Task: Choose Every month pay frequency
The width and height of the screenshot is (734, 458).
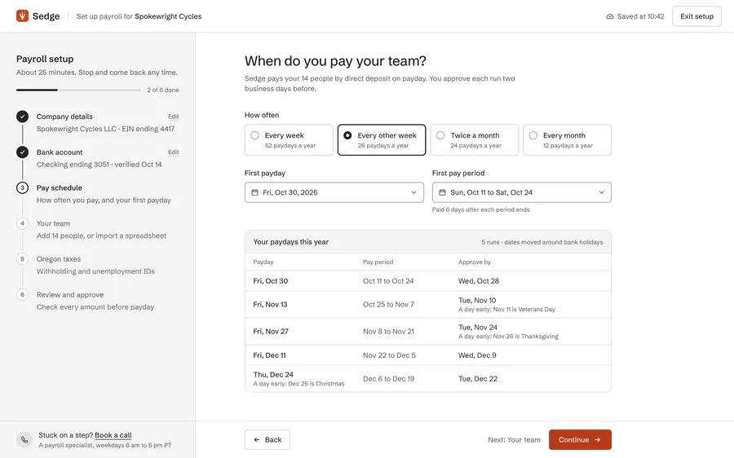Action: click(567, 140)
